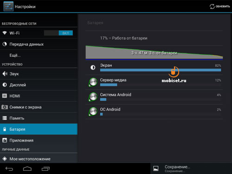Image resolution: width=232 pixels, height=174 pixels.
Task: Tap the display brightness icon in sidebar
Action: pos(5,85)
